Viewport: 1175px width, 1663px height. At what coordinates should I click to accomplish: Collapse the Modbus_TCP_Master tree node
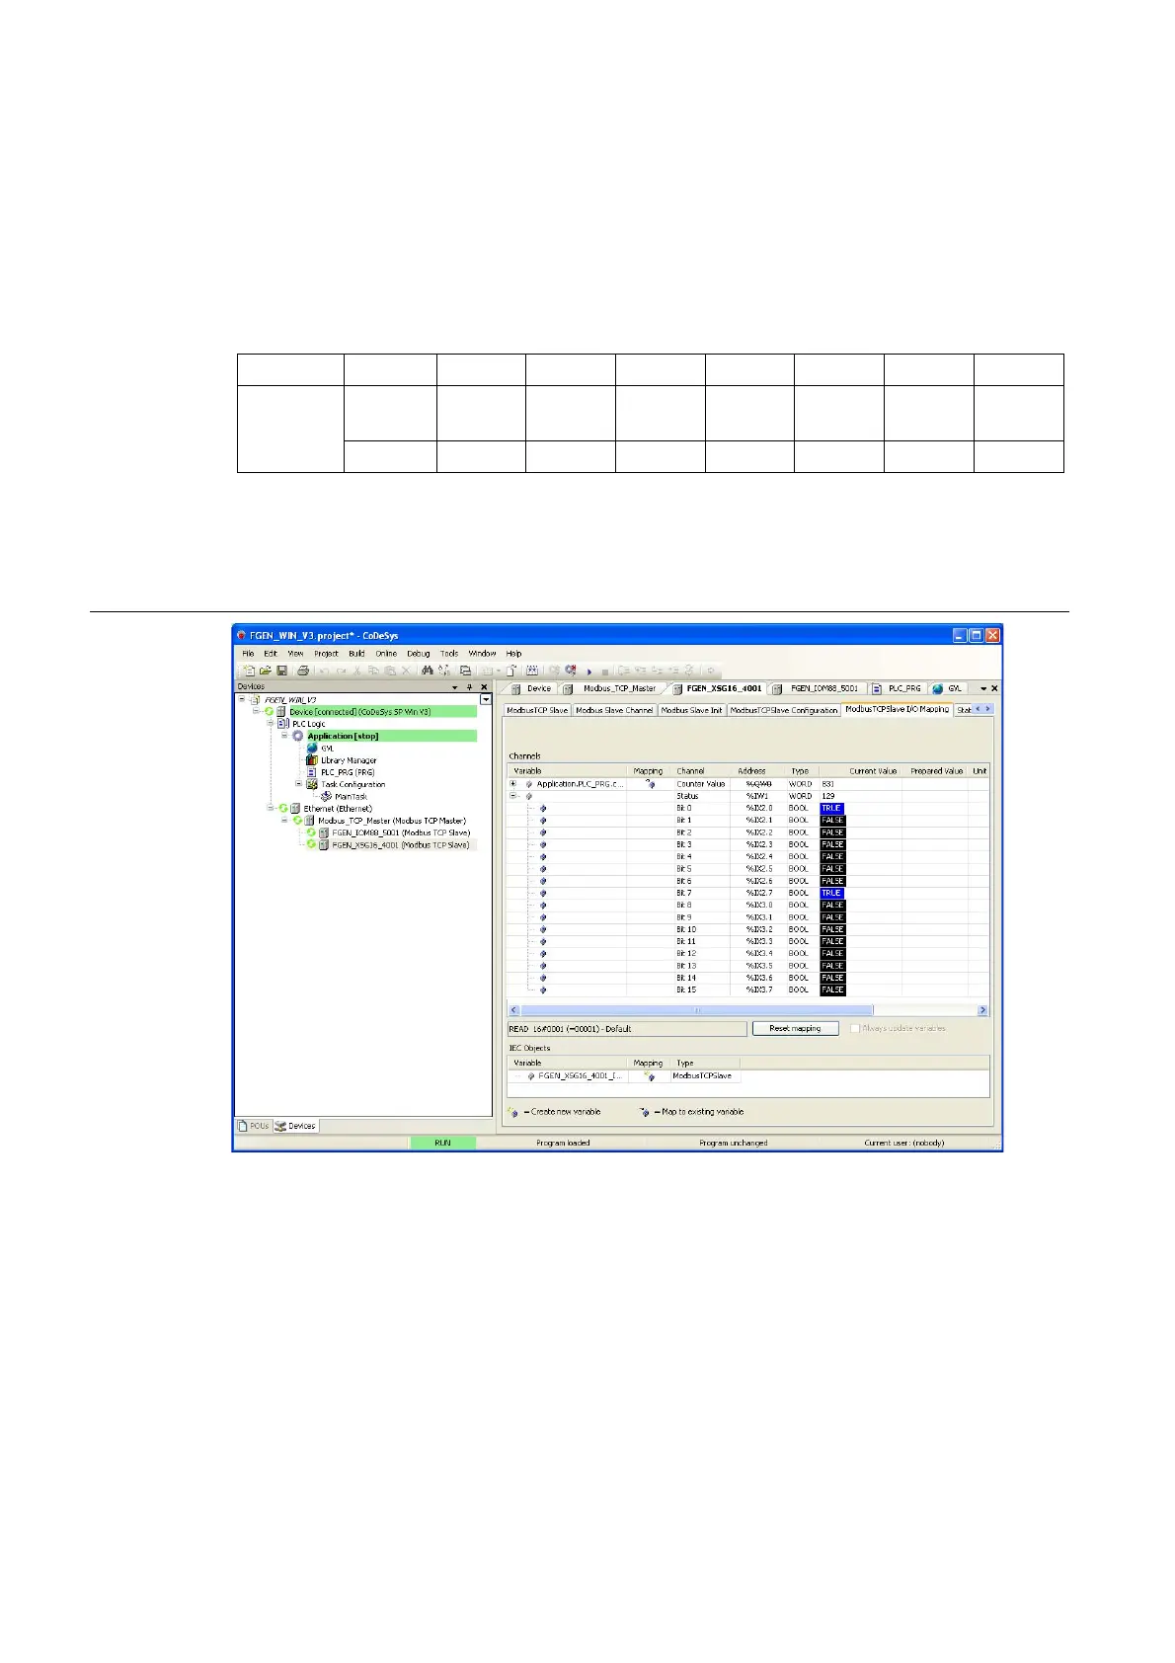pyautogui.click(x=284, y=821)
